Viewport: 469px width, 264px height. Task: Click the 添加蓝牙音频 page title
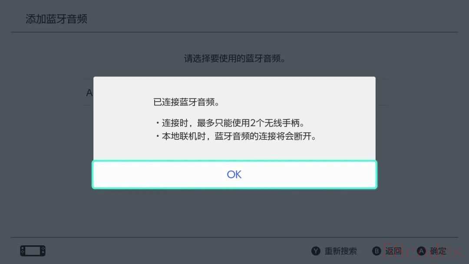(56, 19)
